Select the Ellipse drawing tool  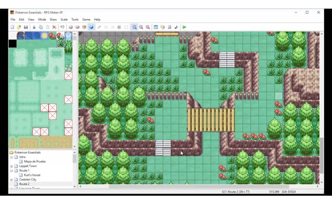tap(112, 27)
